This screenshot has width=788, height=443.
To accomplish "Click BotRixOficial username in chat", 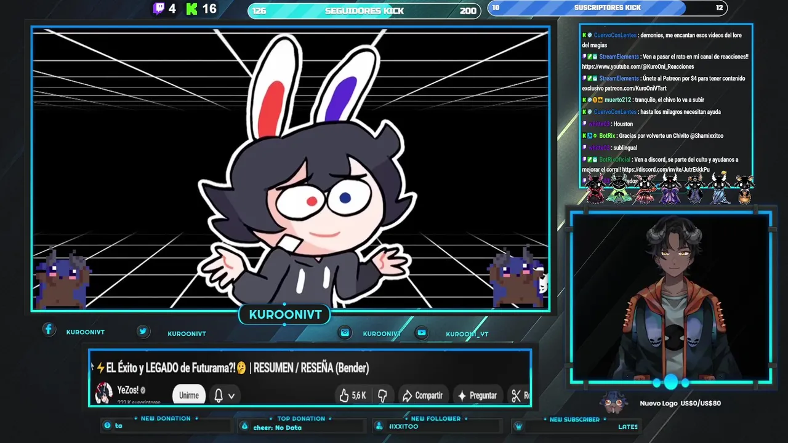I will 614,160.
